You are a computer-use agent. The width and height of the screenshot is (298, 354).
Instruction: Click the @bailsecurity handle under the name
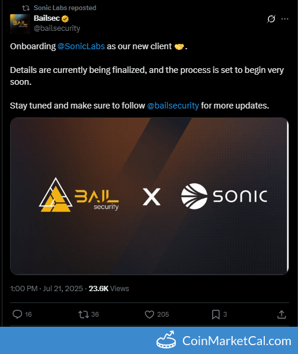[57, 28]
